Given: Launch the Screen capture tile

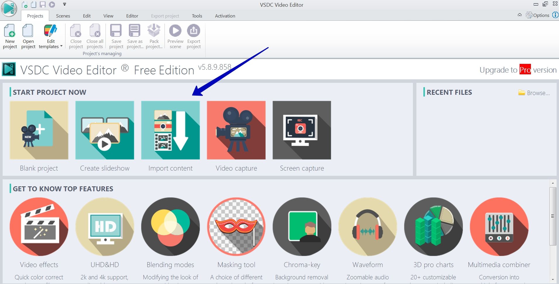Looking at the screenshot, I should (x=302, y=130).
